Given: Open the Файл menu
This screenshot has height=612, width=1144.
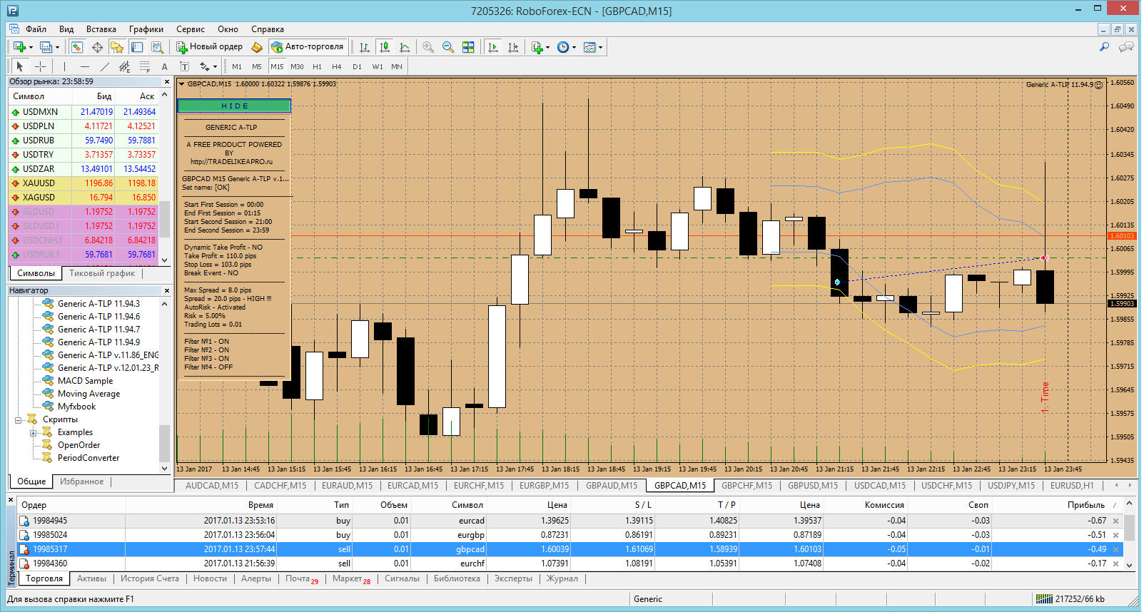Looking at the screenshot, I should pyautogui.click(x=36, y=29).
